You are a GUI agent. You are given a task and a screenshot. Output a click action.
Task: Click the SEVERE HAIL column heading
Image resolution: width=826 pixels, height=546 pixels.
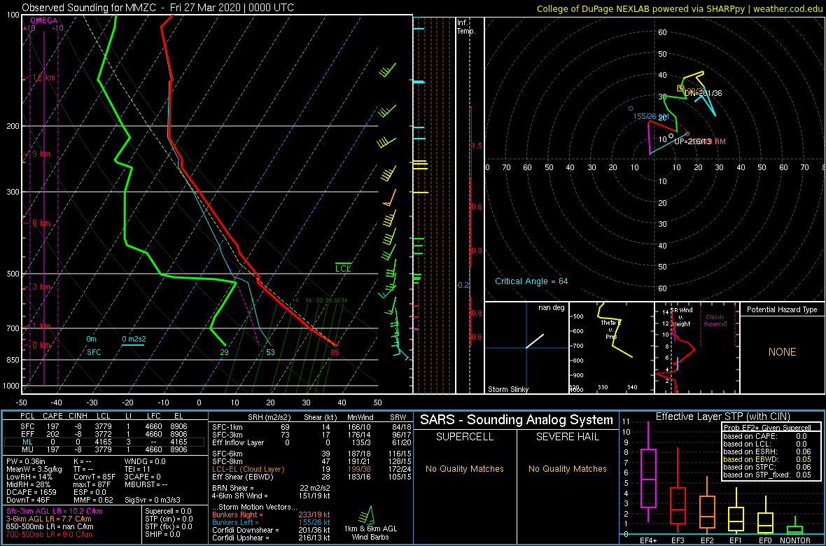[567, 437]
